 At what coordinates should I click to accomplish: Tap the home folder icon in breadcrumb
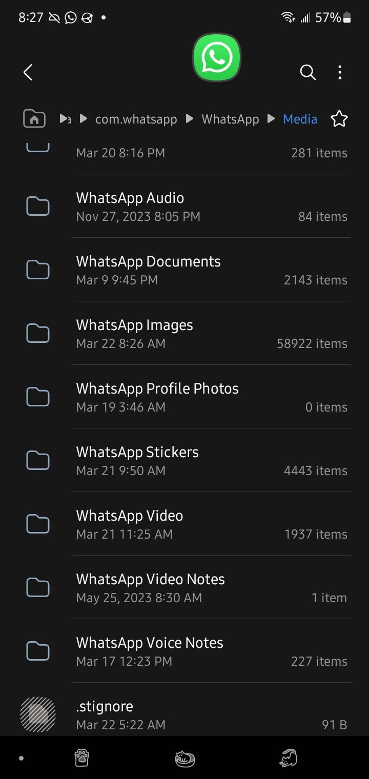tap(34, 119)
